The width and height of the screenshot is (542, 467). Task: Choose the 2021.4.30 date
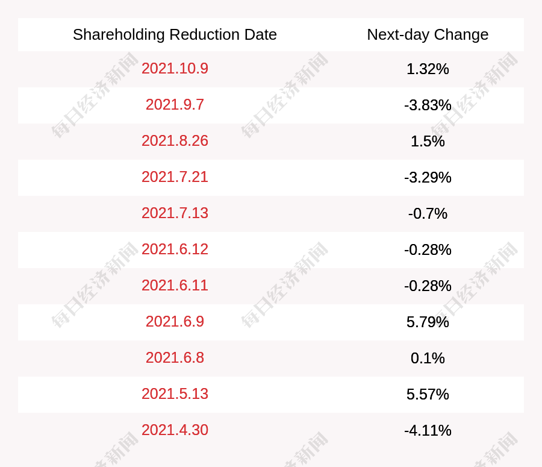(175, 430)
